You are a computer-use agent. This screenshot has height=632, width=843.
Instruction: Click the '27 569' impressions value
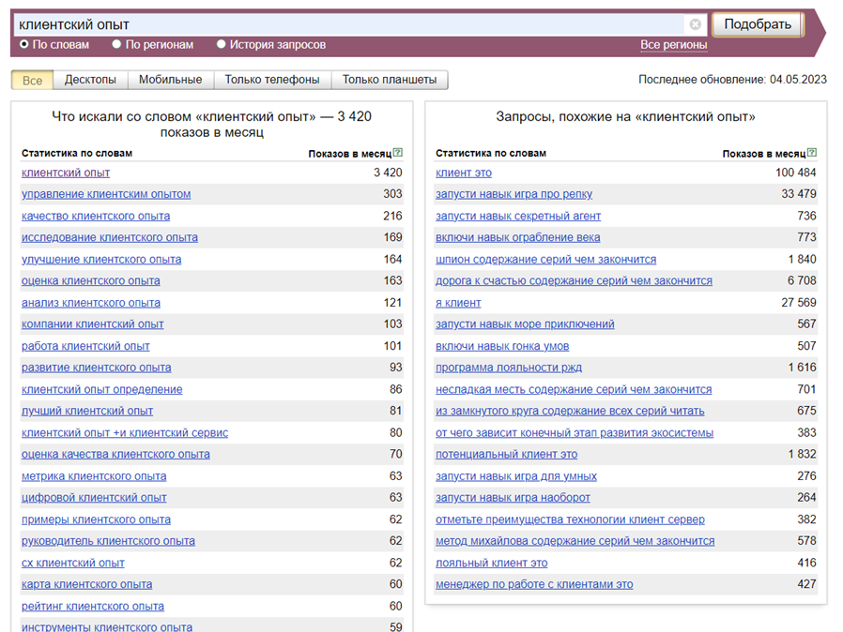pyautogui.click(x=799, y=303)
